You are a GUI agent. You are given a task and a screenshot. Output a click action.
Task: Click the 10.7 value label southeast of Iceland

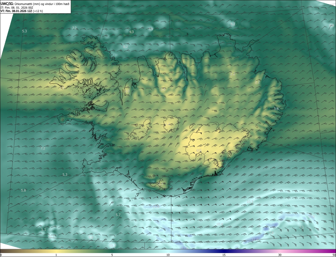250,202
